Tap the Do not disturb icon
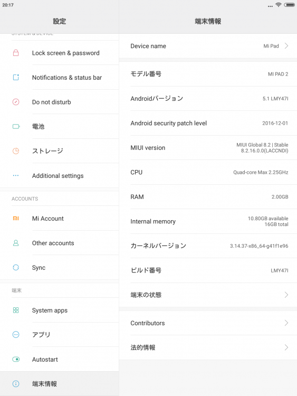The width and height of the screenshot is (297, 396). coord(16,102)
